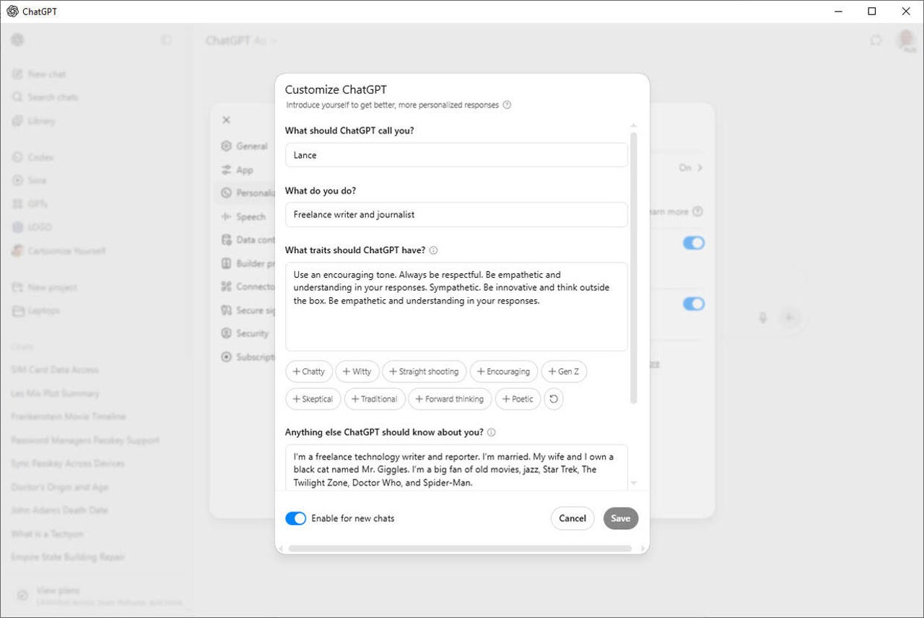Click the Builder profile icon in Settings
Image resolution: width=924 pixels, height=618 pixels.
227,263
